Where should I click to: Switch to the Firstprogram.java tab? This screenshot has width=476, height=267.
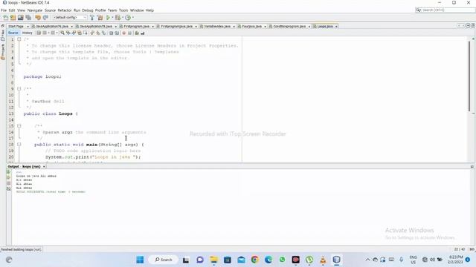click(136, 27)
